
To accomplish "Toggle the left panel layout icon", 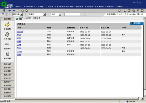I will pos(3,14).
